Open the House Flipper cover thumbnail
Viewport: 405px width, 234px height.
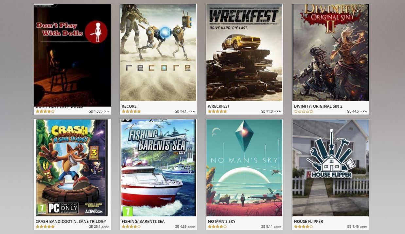tap(330, 168)
